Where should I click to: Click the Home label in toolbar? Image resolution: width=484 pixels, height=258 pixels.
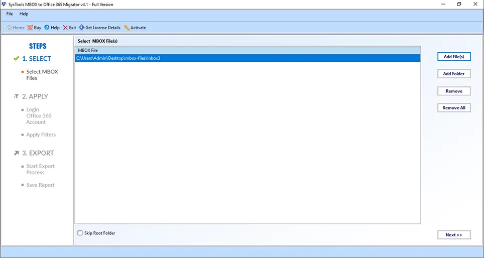[x=19, y=28]
